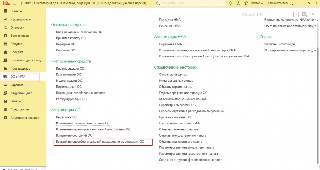Open Списания НМА
This screenshot has width=320, height=170.
point(170,26)
